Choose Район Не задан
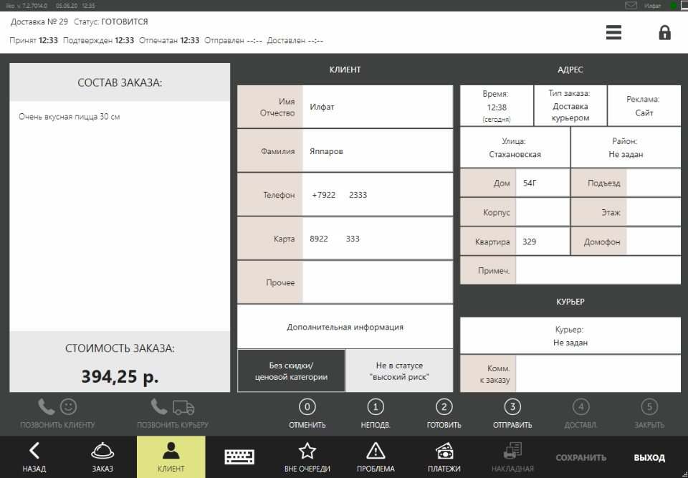This screenshot has height=478, width=688. coord(626,148)
